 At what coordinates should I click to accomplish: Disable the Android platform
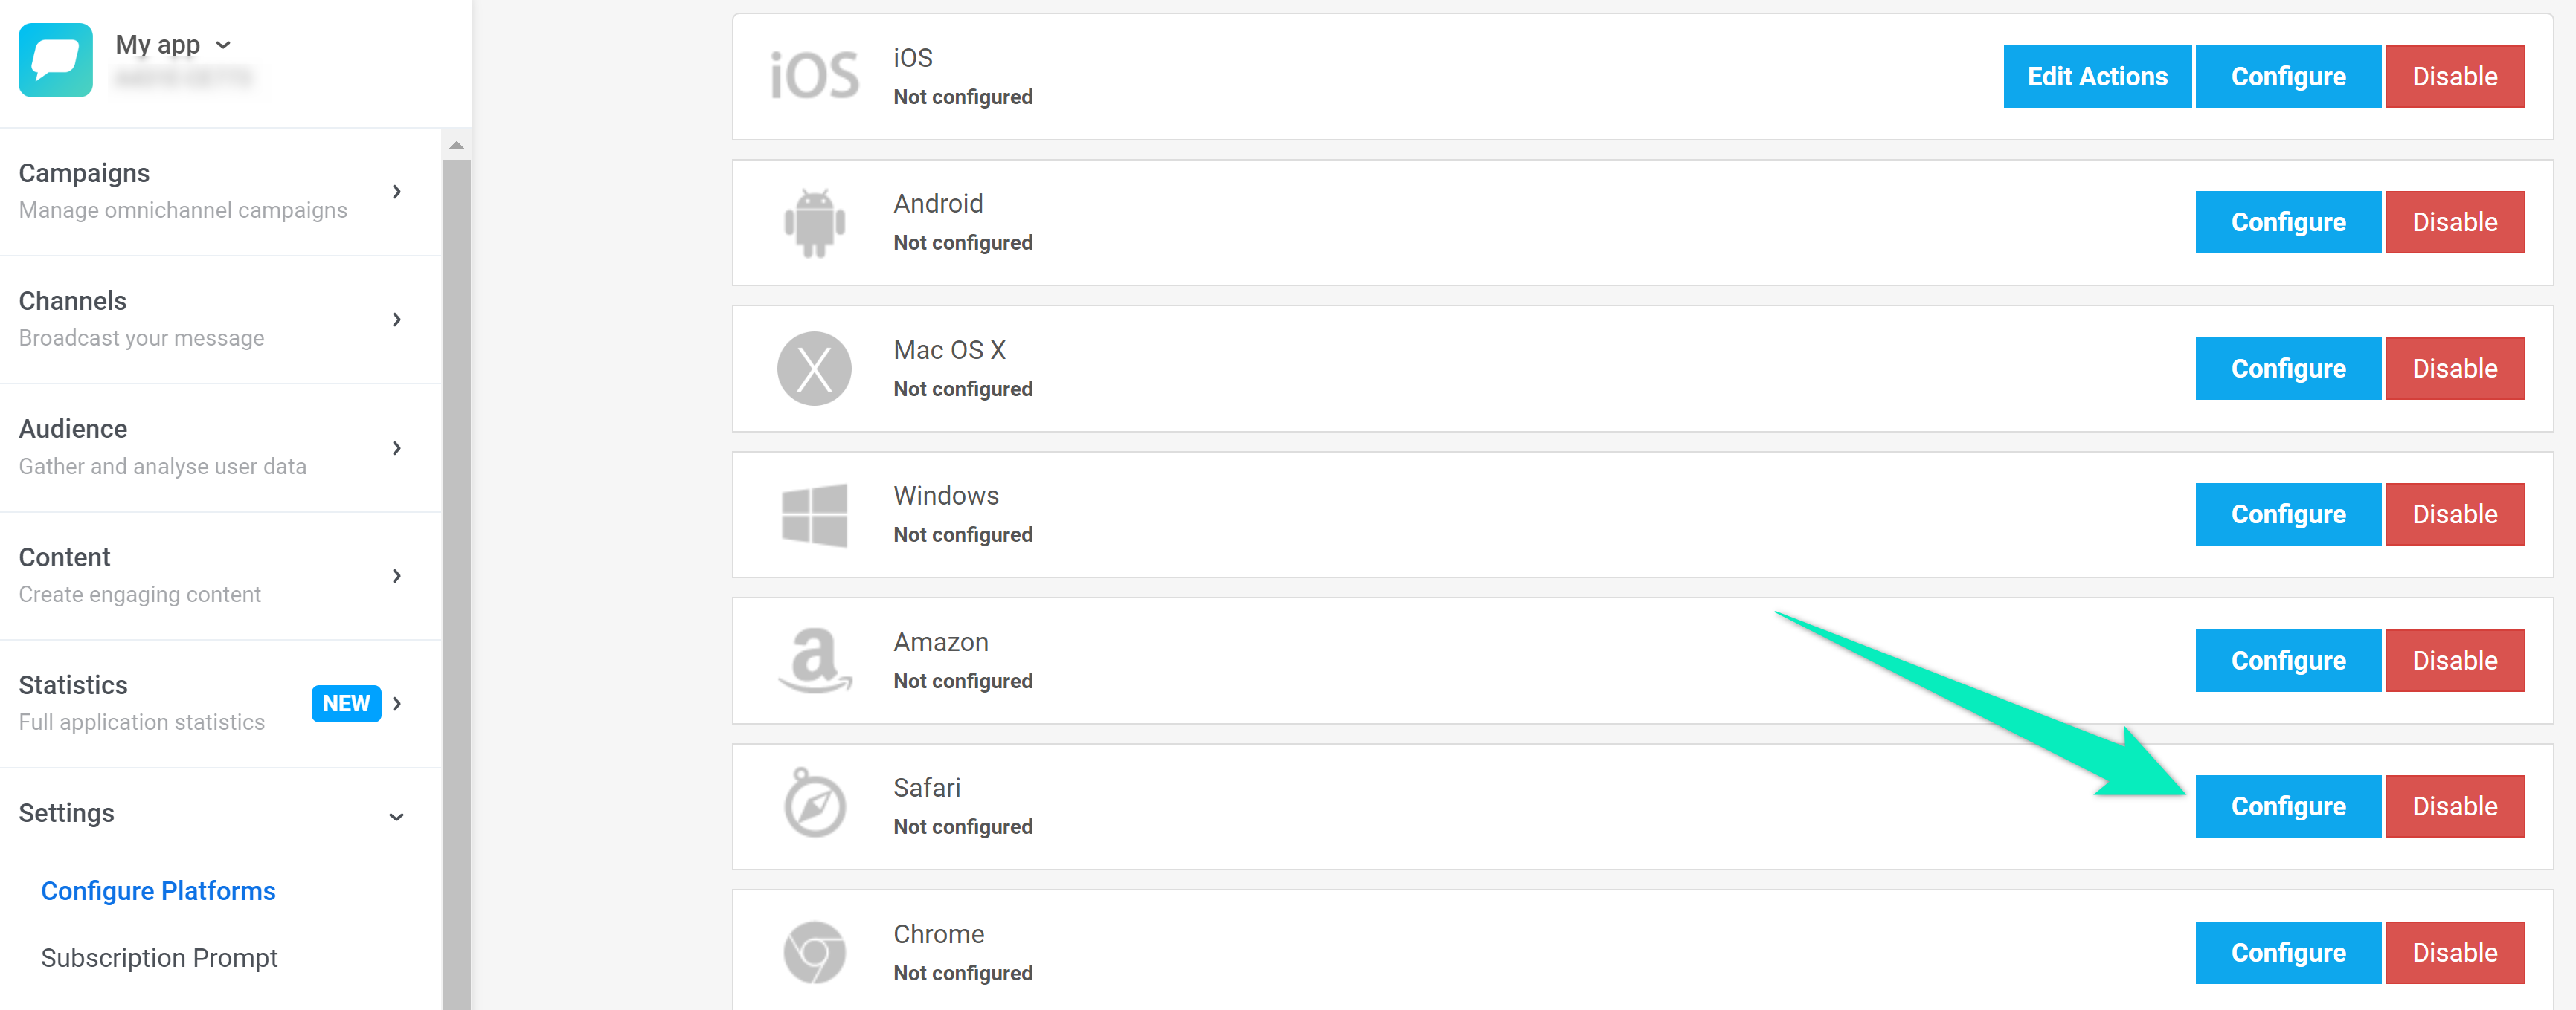point(2454,221)
